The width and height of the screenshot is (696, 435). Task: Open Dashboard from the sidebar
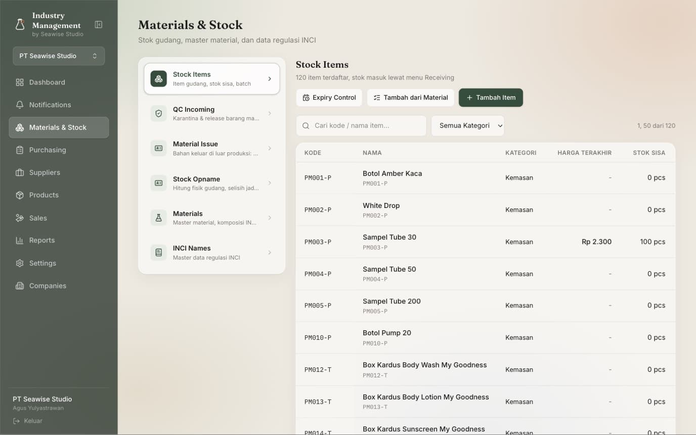coord(59,82)
